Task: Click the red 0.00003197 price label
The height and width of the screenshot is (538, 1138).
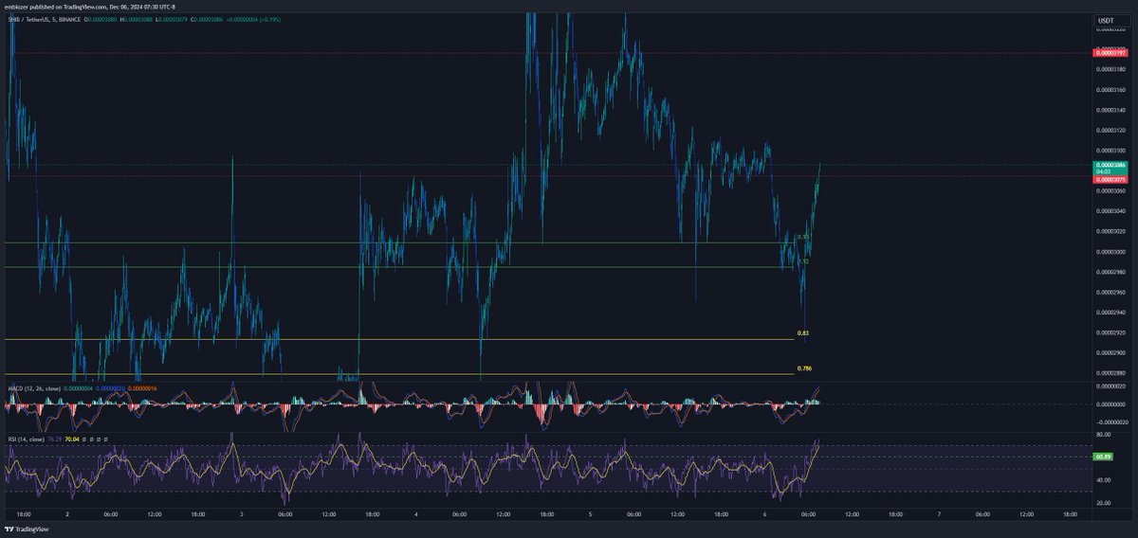Action: coord(1110,53)
